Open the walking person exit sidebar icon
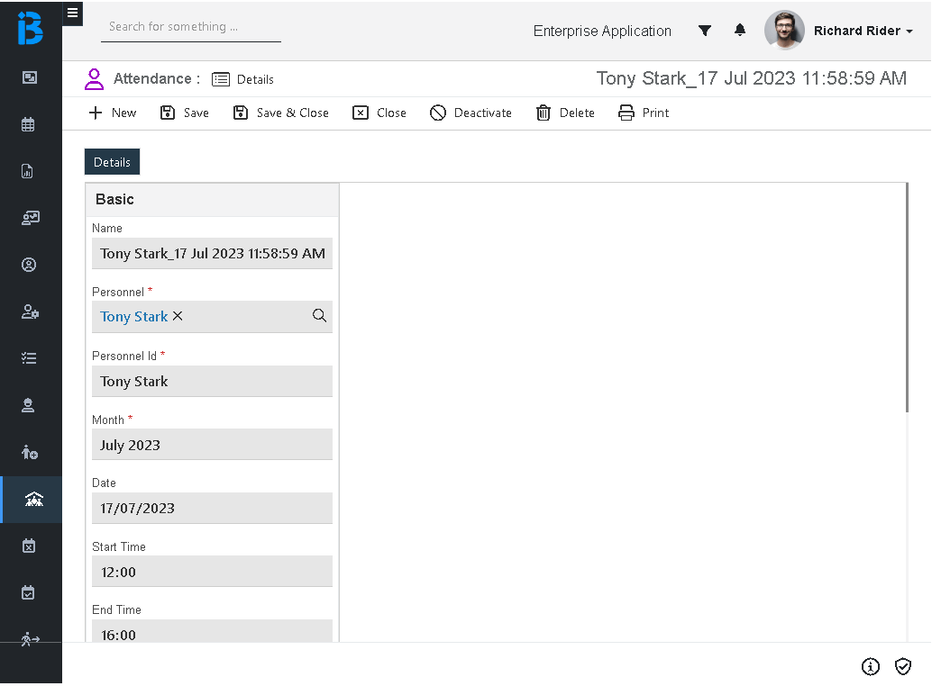 (x=31, y=639)
